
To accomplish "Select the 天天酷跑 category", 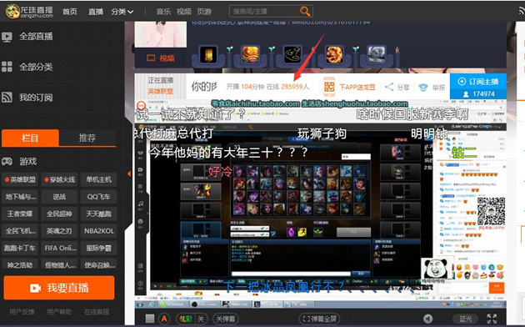I will click(x=98, y=214).
